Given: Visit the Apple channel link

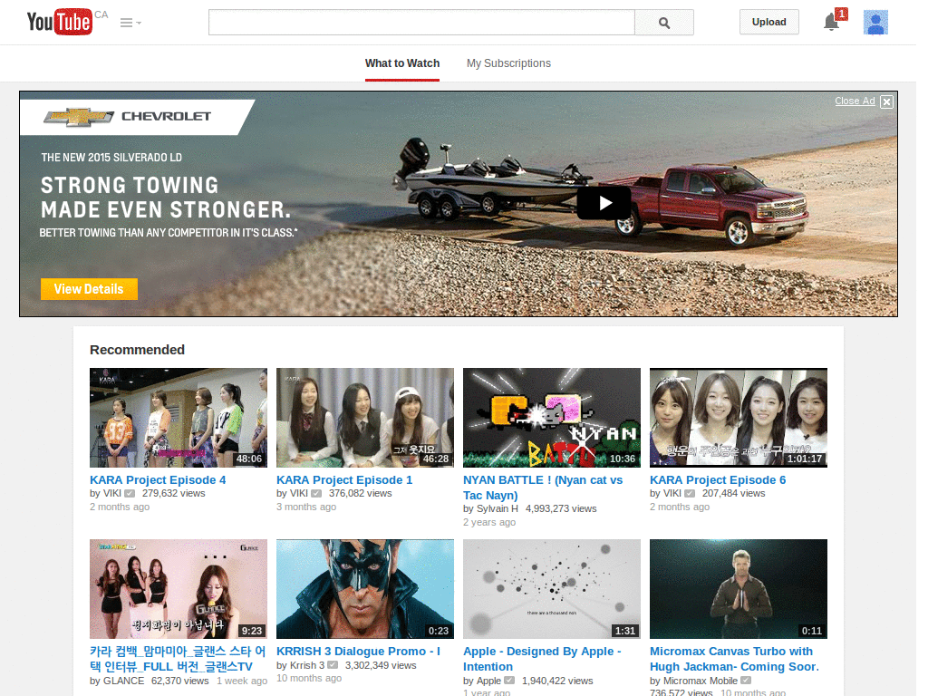Looking at the screenshot, I should pos(488,681).
